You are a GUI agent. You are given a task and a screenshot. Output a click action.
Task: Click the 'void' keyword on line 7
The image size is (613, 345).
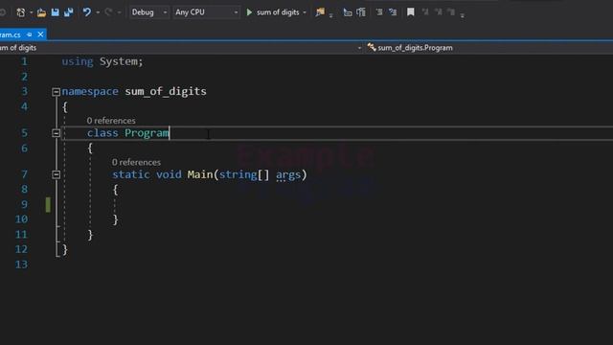(169, 174)
